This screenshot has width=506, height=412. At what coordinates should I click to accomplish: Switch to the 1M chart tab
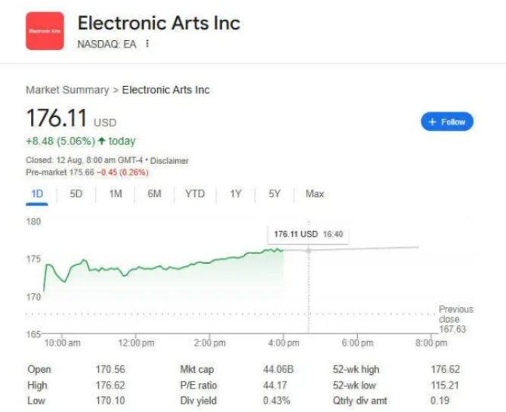[116, 194]
